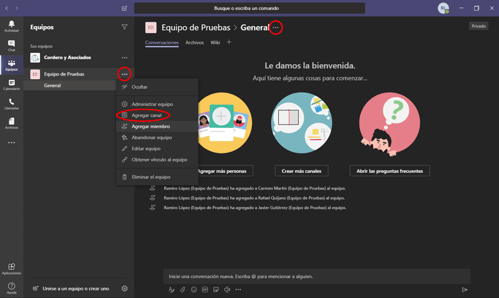Start a meeting with the camera icon
This screenshot has height=298, width=499.
pyautogui.click(x=227, y=289)
